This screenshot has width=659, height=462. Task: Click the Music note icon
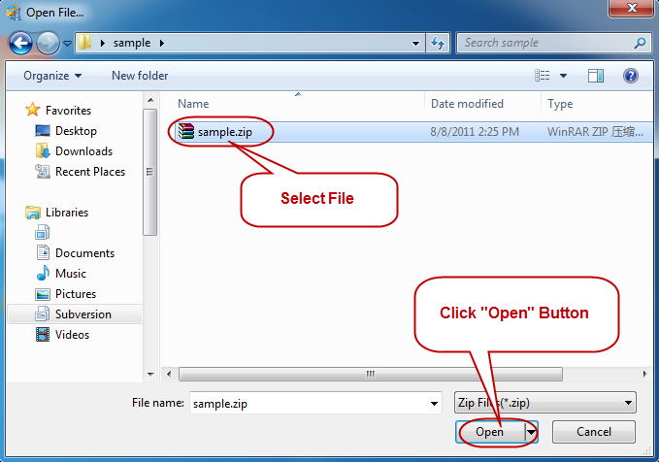pyautogui.click(x=43, y=274)
